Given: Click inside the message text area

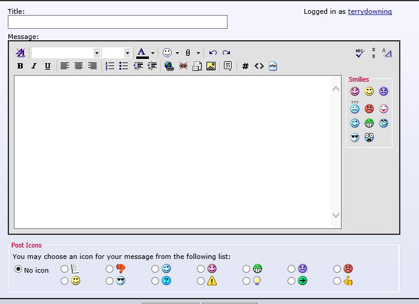Looking at the screenshot, I should [x=173, y=152].
